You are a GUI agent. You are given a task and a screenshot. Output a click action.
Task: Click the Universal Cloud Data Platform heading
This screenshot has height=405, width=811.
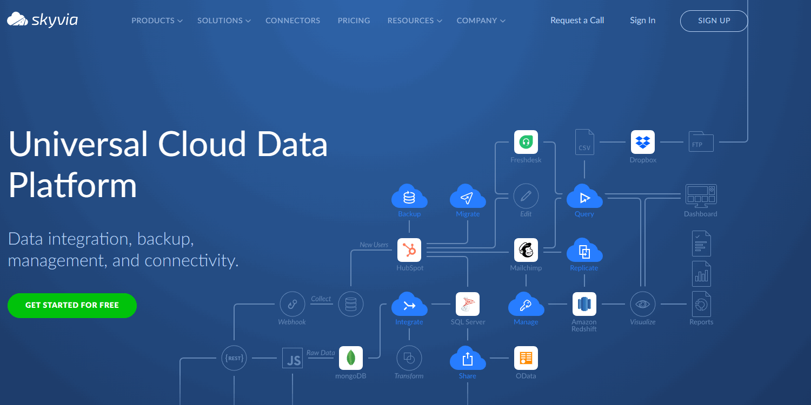click(168, 165)
